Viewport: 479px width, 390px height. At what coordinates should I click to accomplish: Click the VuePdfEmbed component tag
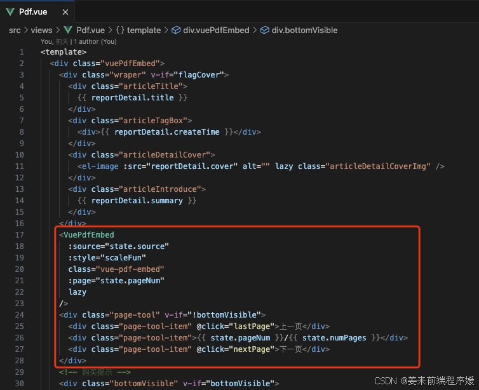(88, 235)
